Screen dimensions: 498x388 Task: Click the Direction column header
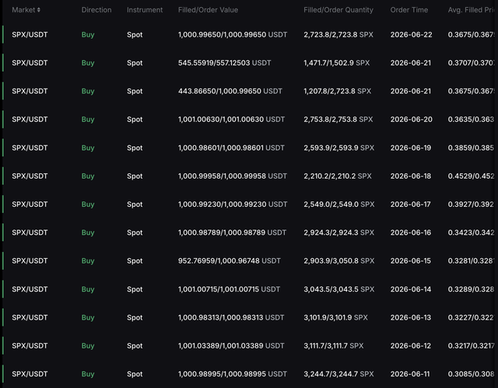click(x=96, y=10)
